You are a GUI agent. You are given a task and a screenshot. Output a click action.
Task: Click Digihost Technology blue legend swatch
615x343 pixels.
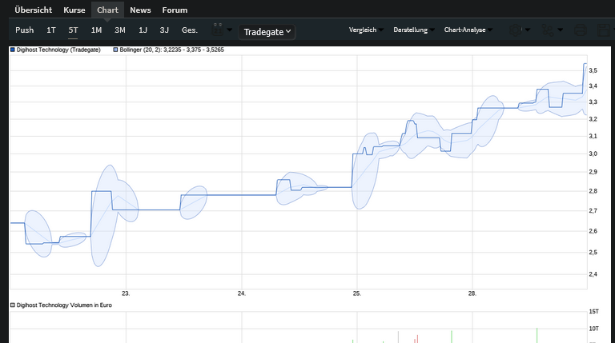(12, 50)
